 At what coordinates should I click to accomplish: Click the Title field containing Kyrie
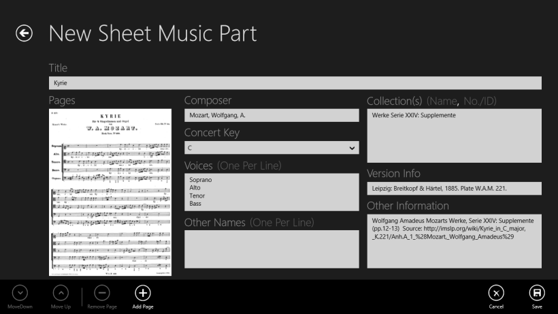(295, 83)
